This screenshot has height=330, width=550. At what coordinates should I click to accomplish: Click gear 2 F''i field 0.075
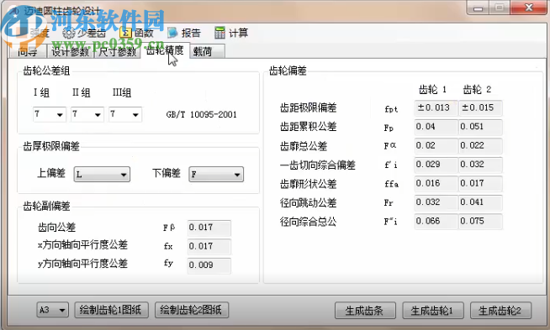click(x=480, y=222)
